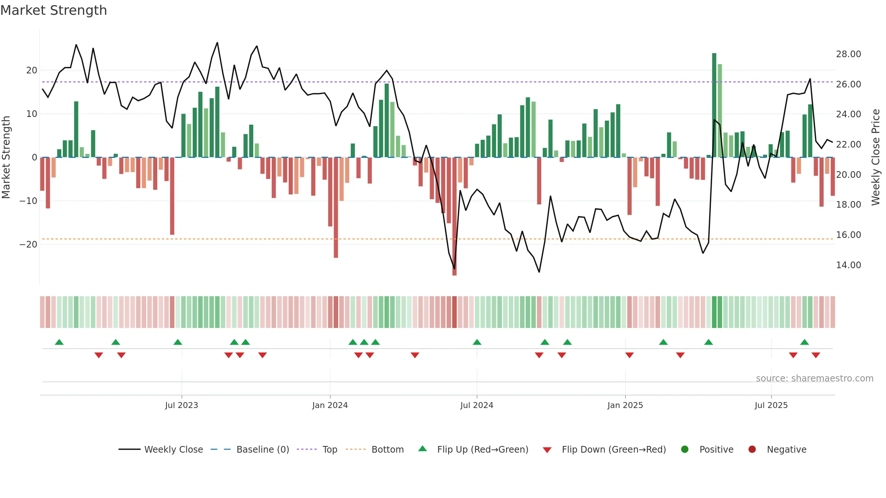Image resolution: width=886 pixels, height=498 pixels.
Task: Click the deepest red bar before Jul 2024
Action: pos(454,216)
